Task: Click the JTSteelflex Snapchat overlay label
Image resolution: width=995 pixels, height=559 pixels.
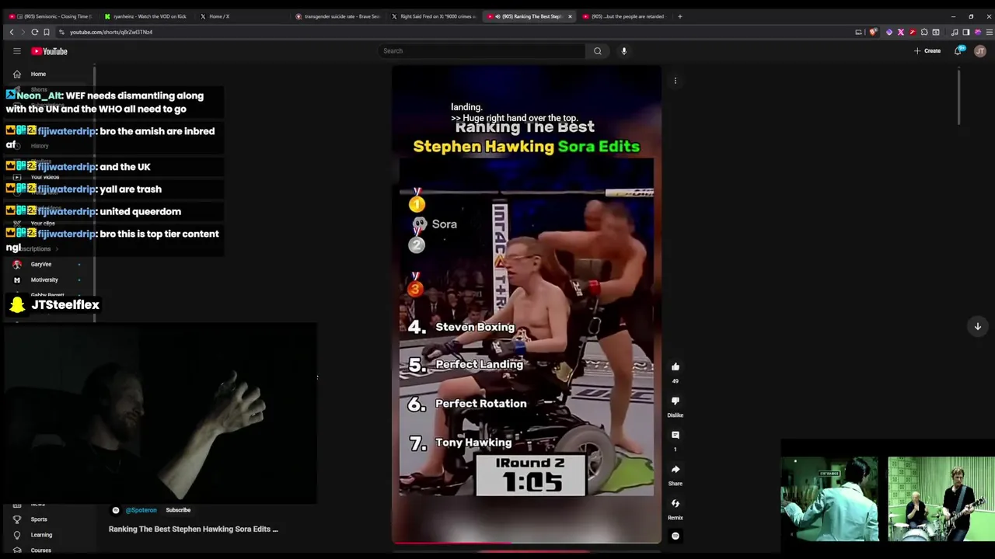Action: point(54,305)
